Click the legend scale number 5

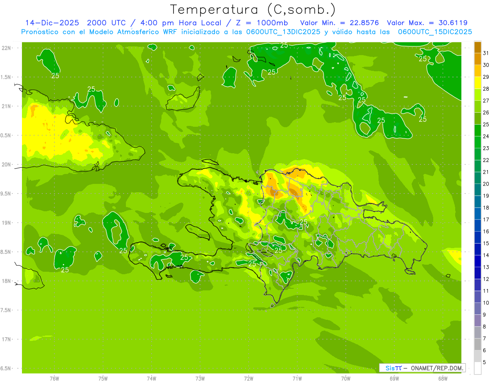(x=485, y=362)
